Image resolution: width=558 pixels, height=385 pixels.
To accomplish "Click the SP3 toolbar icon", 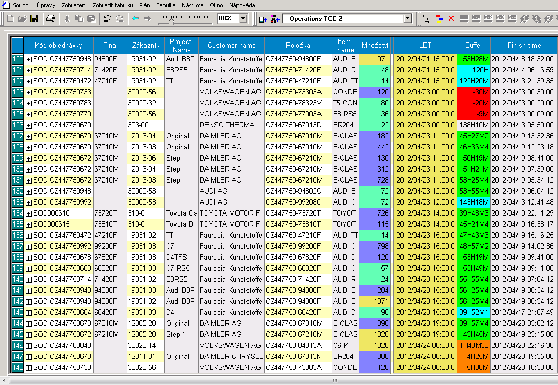I will (500, 18).
